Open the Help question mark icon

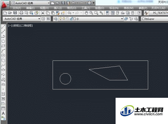click(139, 13)
